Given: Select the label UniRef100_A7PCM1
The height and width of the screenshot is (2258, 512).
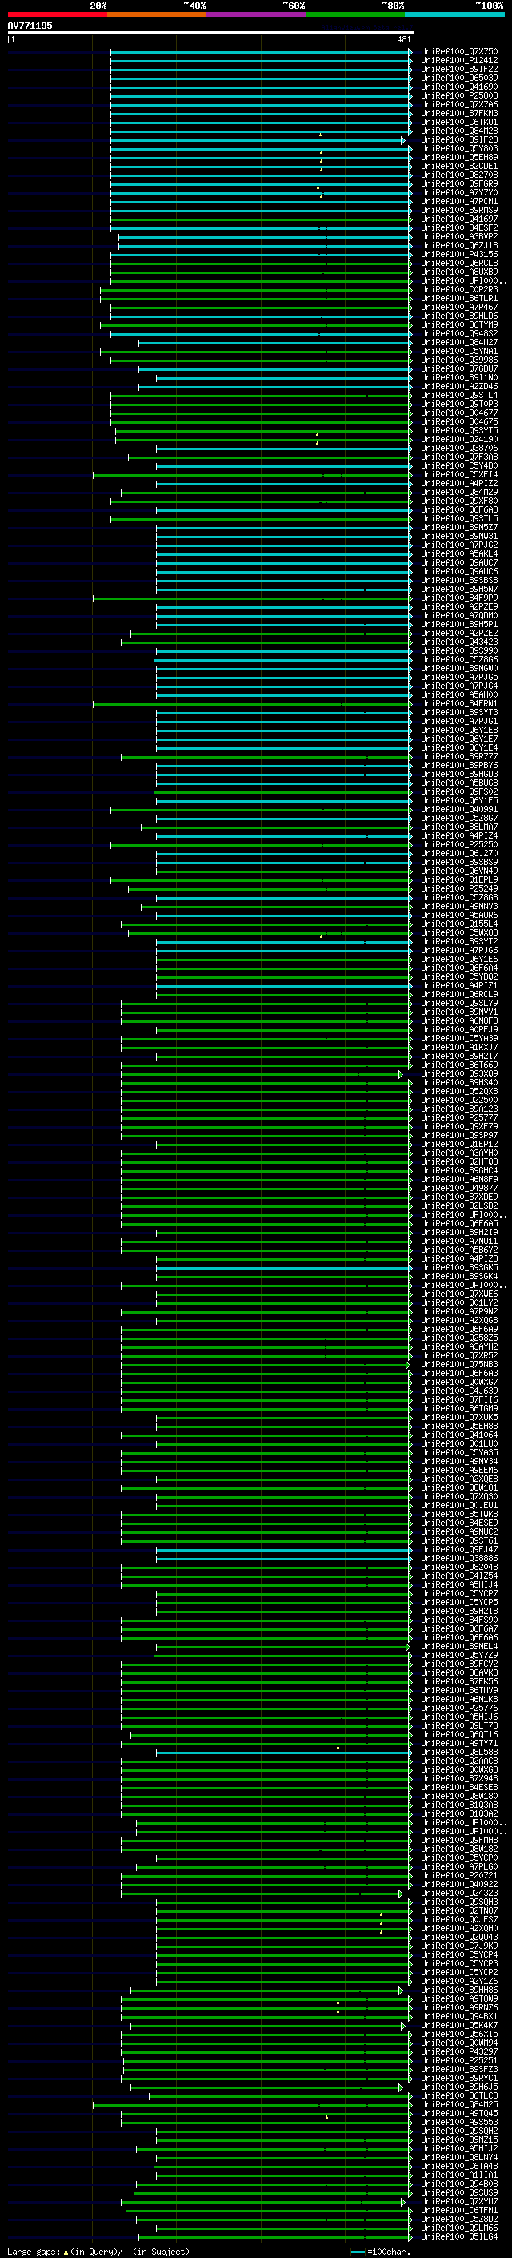Looking at the screenshot, I should pyautogui.click(x=458, y=203).
